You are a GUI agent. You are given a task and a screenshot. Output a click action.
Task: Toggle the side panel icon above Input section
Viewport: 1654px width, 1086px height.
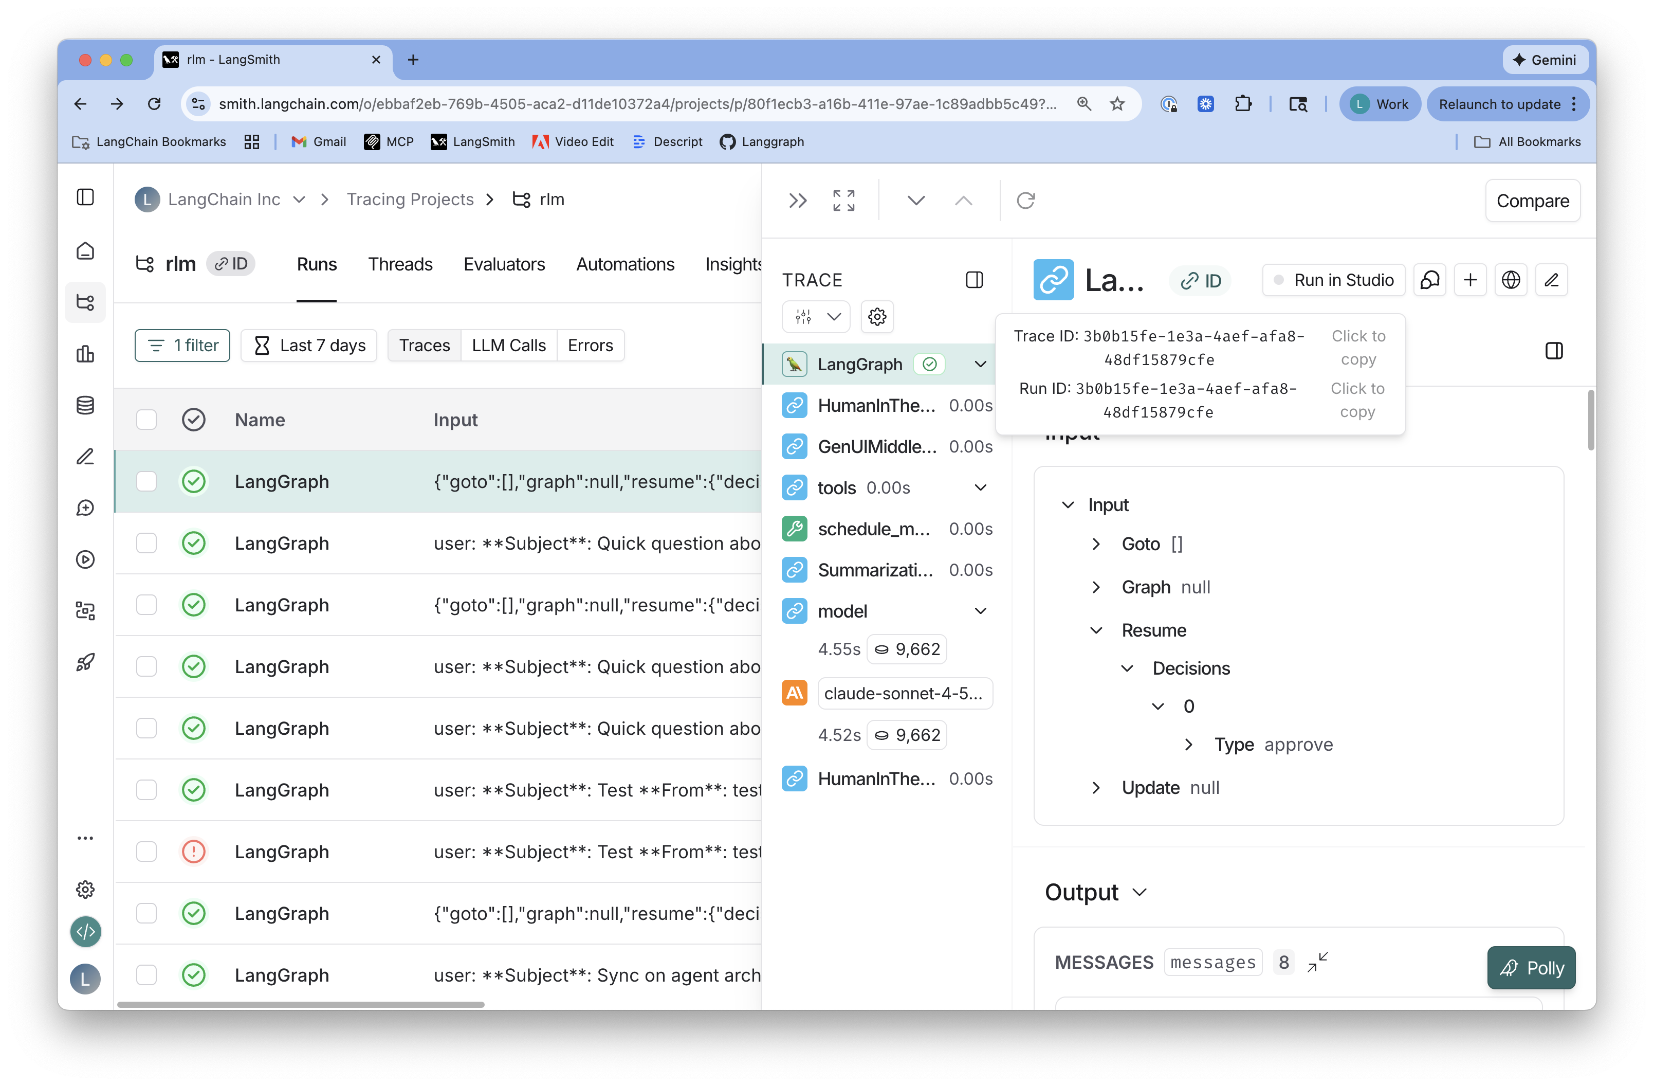[1554, 350]
